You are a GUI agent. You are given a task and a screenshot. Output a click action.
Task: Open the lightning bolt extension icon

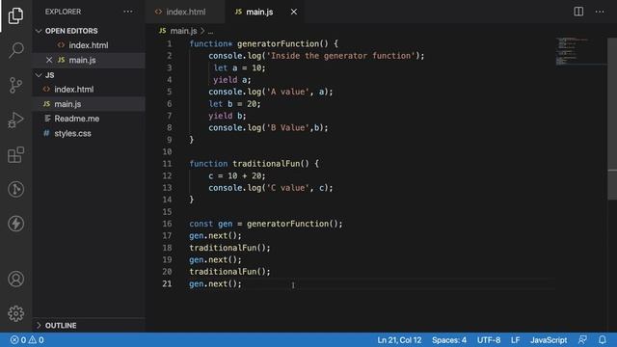tap(15, 224)
